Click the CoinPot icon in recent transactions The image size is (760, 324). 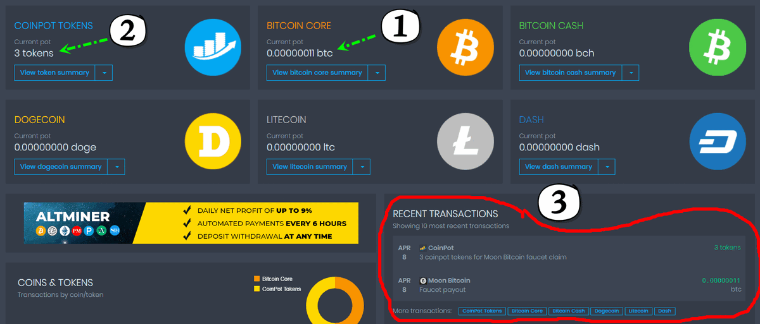coord(423,248)
